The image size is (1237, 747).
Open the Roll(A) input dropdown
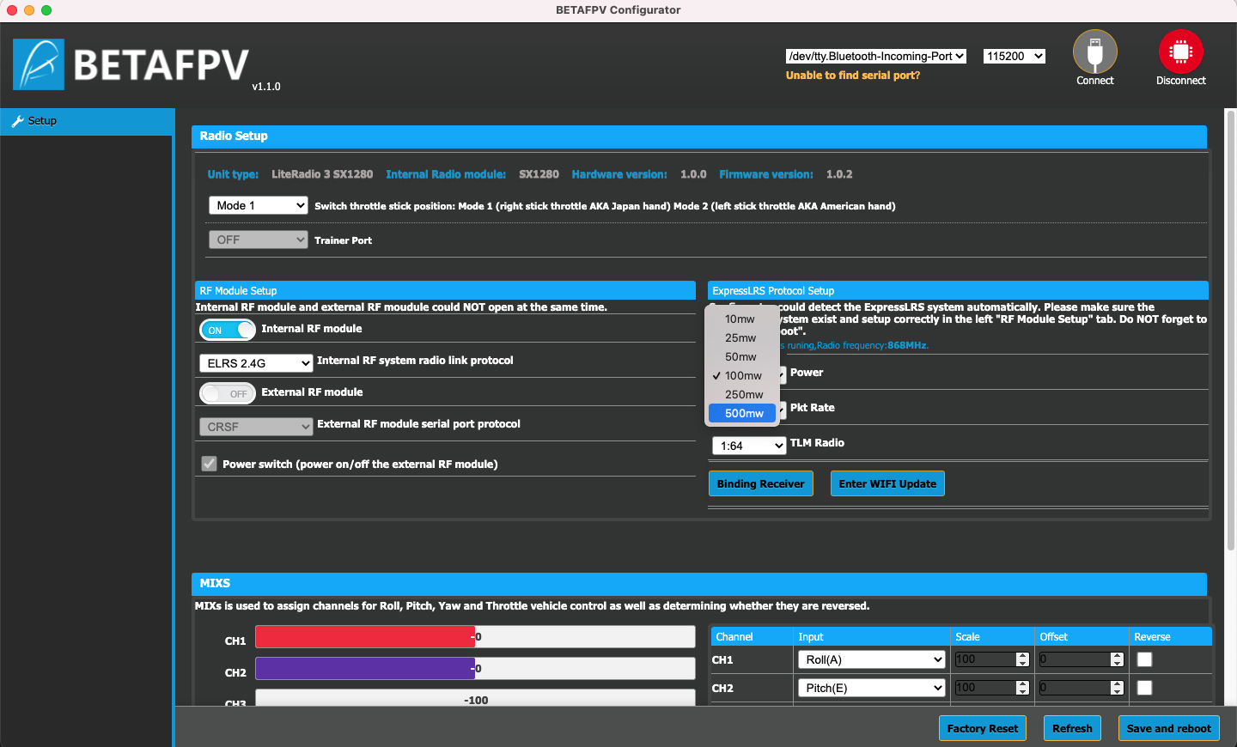(871, 659)
